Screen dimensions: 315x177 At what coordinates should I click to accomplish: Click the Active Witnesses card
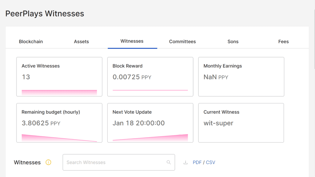point(59,77)
